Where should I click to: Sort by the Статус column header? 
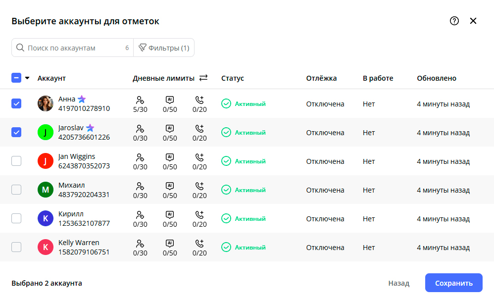tap(232, 78)
